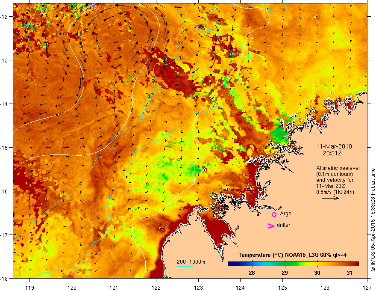Click the longitude axis label 119
This screenshot has width=376, height=291.
(30, 288)
